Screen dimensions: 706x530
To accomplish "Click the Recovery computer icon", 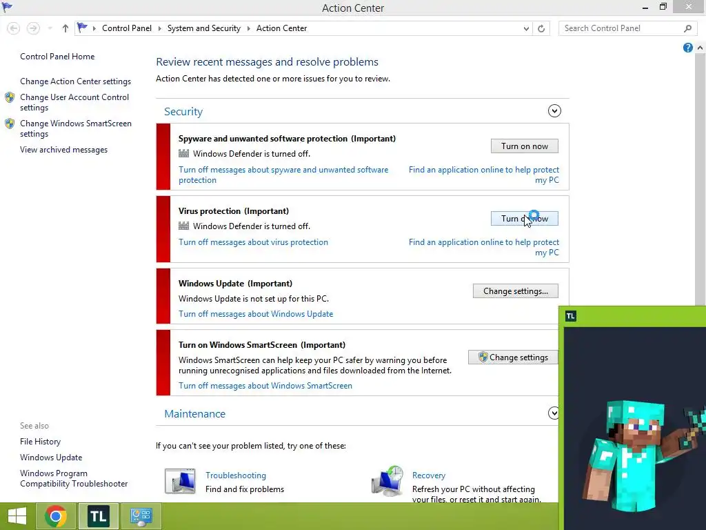I will [387, 481].
